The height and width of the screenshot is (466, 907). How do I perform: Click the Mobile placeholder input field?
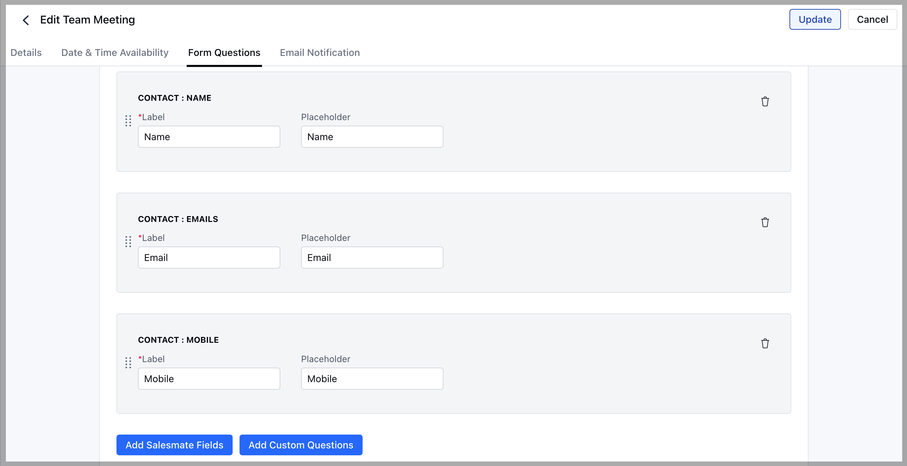point(372,379)
